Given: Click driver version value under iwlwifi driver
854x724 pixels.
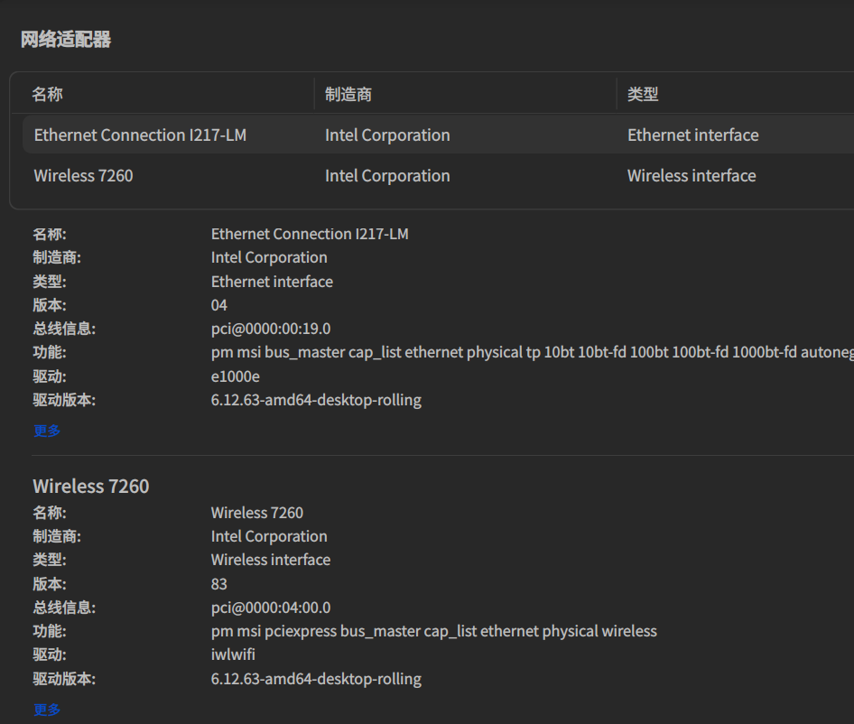Looking at the screenshot, I should coord(317,679).
